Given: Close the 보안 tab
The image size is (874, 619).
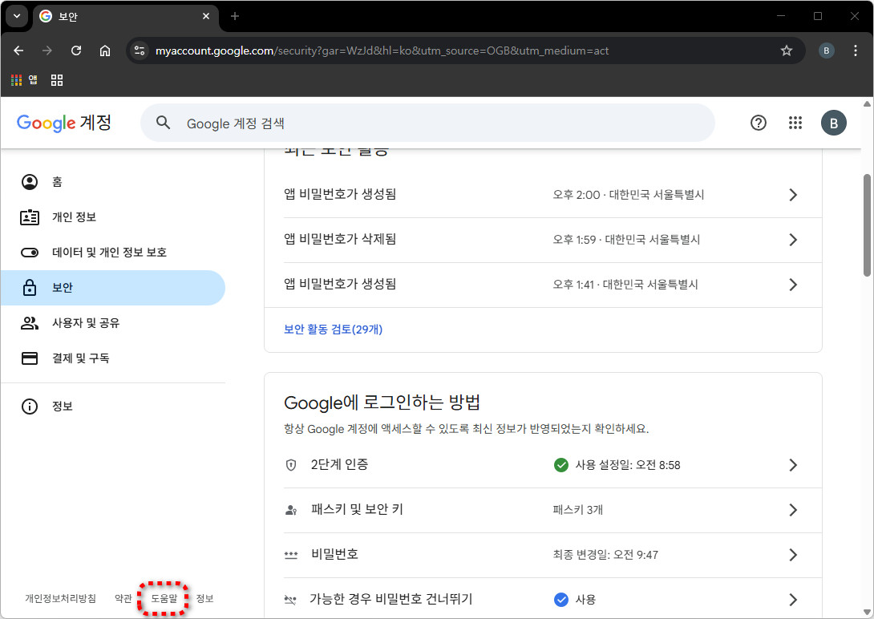Looking at the screenshot, I should coord(206,16).
